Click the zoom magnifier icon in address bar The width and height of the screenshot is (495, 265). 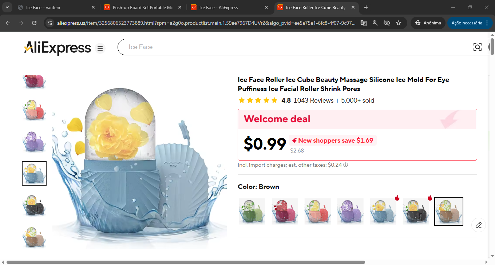pos(375,23)
